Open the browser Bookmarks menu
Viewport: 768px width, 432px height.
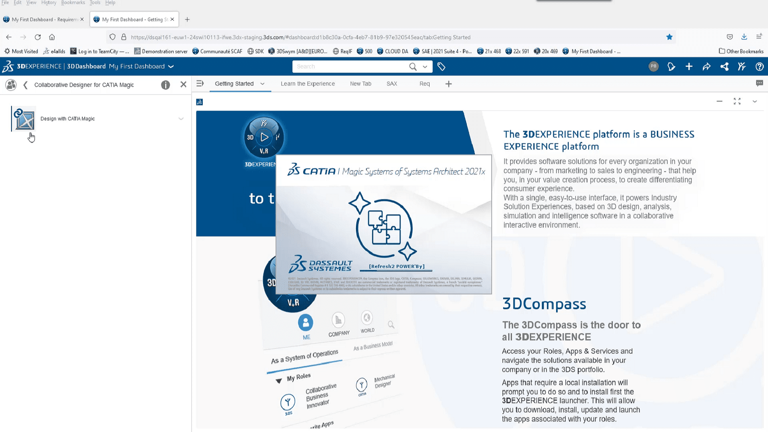[73, 3]
